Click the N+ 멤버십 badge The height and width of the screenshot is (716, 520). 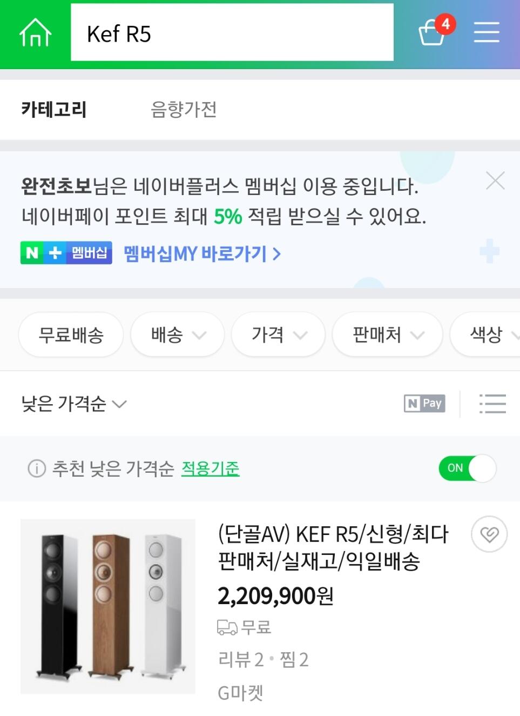pyautogui.click(x=66, y=253)
